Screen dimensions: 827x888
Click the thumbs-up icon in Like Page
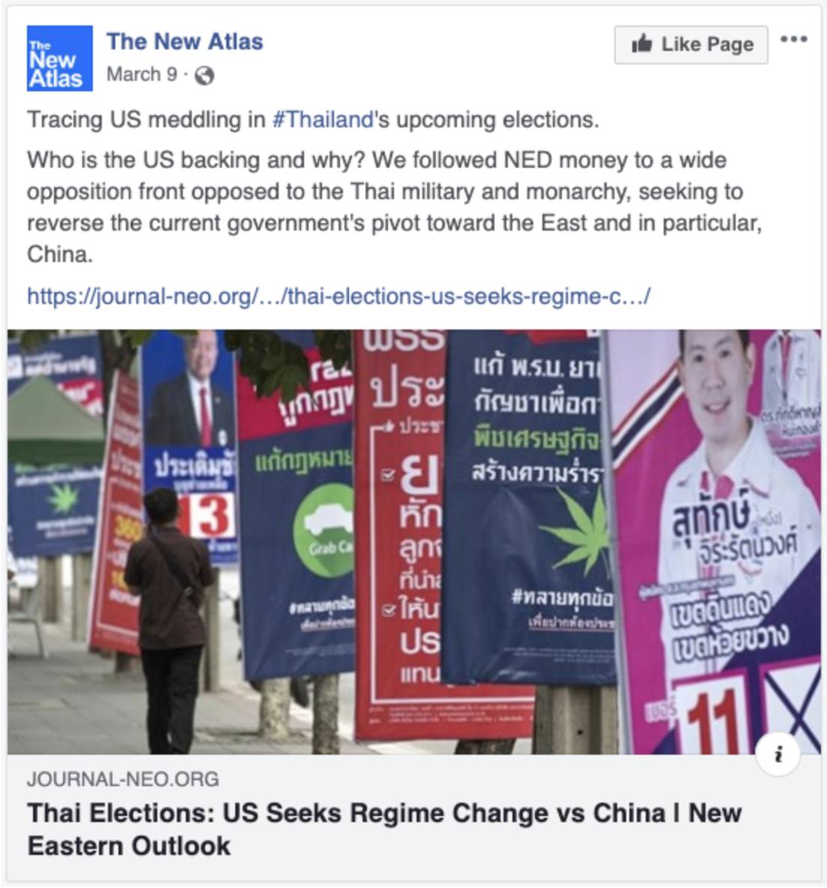(642, 43)
